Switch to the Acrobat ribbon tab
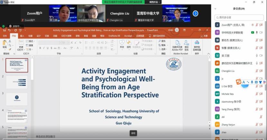This screenshot has width=267, height=140. 128,36
